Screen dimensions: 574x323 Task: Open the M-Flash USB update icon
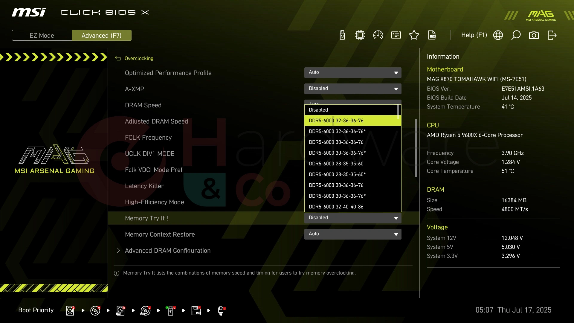tap(342, 35)
